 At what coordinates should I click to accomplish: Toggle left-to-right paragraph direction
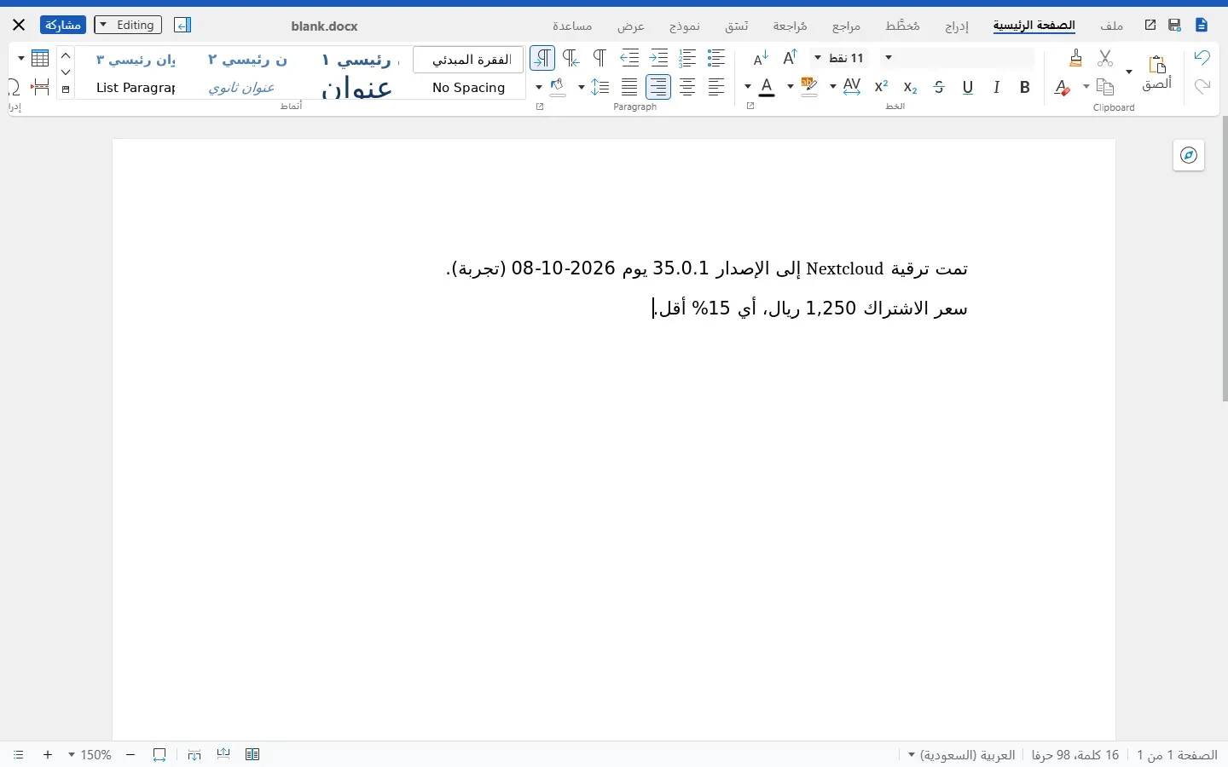(571, 58)
